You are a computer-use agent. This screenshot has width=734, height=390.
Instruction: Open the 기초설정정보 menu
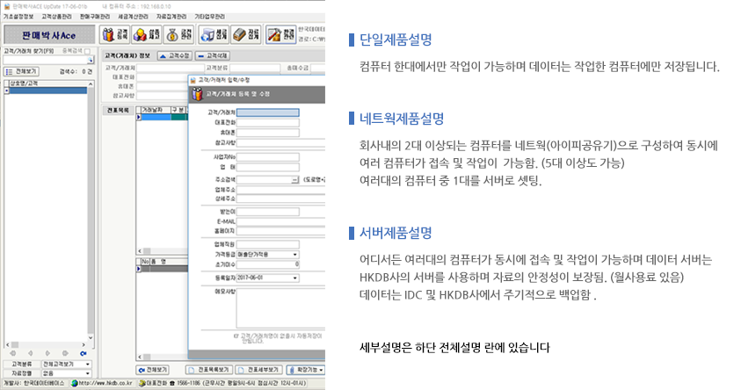point(18,16)
